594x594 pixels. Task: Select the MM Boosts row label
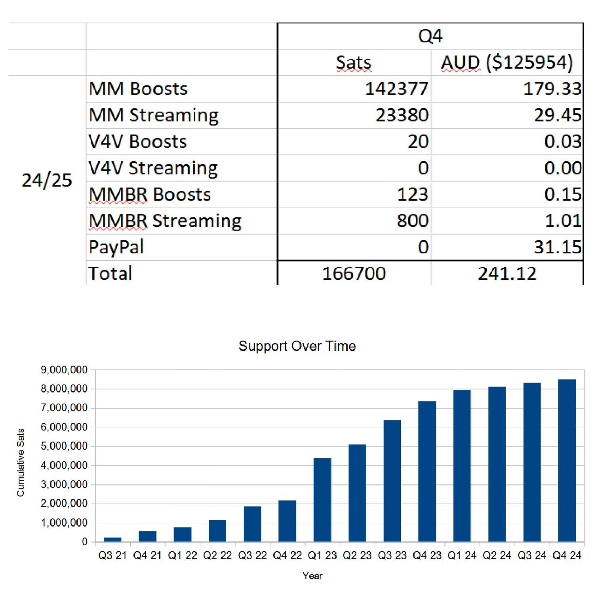coord(181,89)
